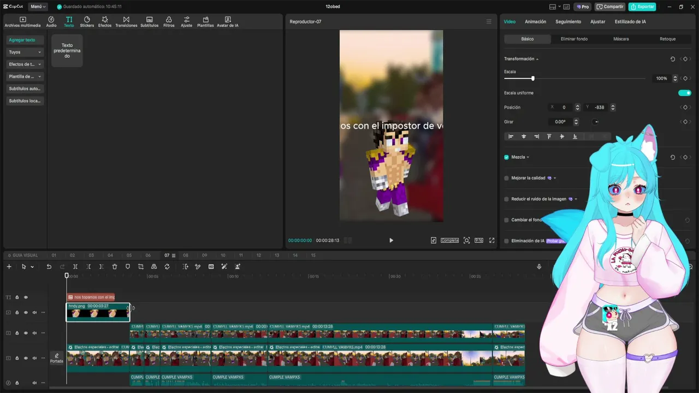Select the Eliminar fondo sub-tab

click(574, 39)
